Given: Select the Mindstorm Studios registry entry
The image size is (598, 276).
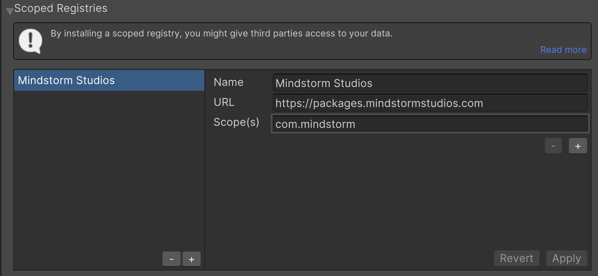Looking at the screenshot, I should (x=109, y=80).
